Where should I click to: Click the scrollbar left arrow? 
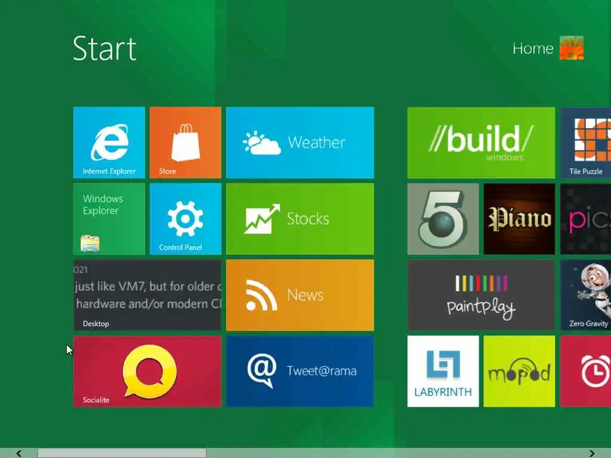tap(18, 453)
